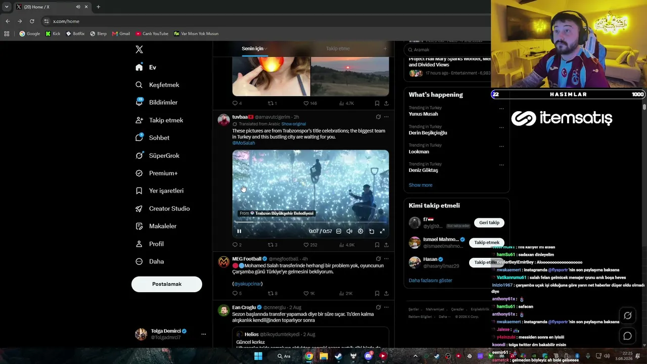Expand trends with Show more
Screen dimensions: 647x364
click(x=421, y=185)
